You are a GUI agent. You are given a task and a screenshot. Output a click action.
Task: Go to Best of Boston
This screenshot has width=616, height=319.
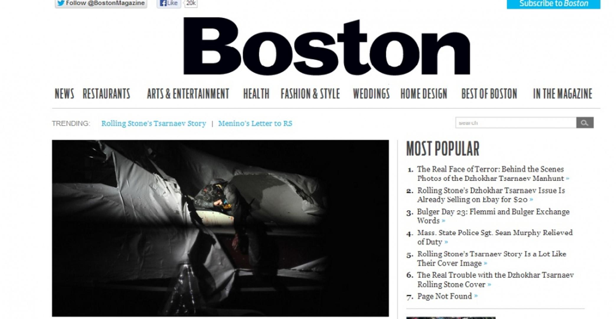coord(489,94)
